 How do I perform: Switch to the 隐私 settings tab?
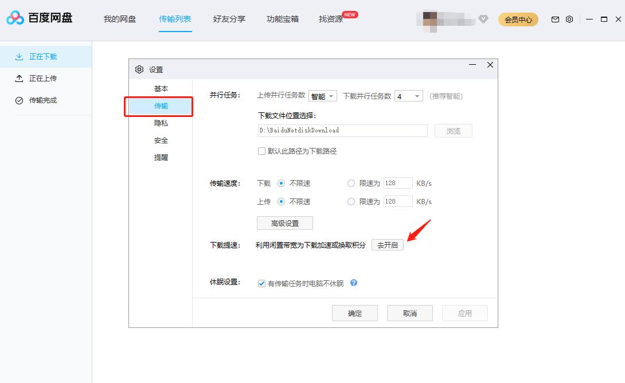point(161,123)
